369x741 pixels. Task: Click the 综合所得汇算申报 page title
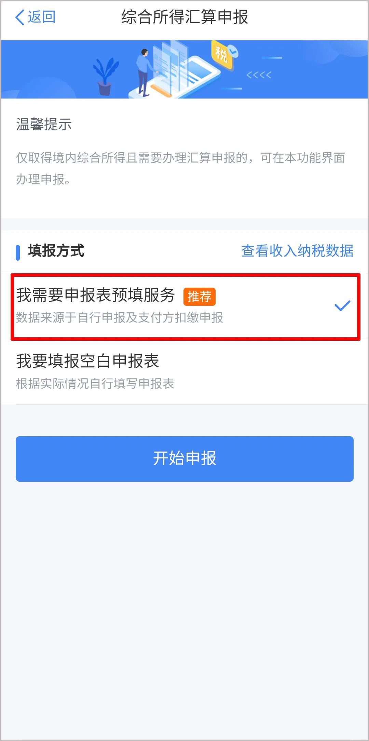pos(184,17)
